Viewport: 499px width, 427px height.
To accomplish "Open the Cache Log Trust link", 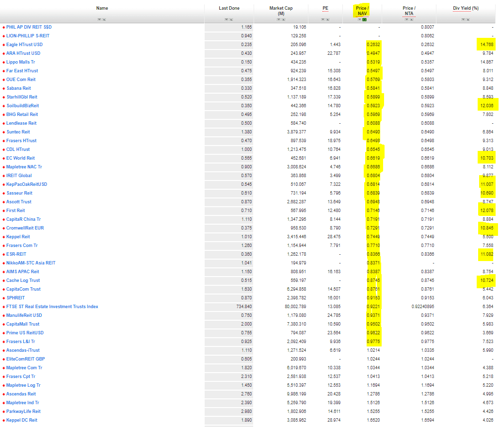I will (x=23, y=280).
